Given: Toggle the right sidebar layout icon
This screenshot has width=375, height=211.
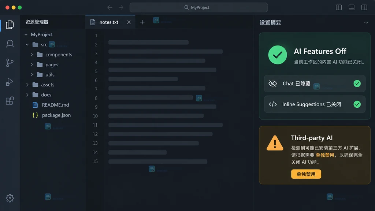Looking at the screenshot, I should [364, 7].
